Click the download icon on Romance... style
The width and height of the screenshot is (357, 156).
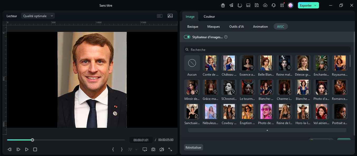click(x=344, y=92)
